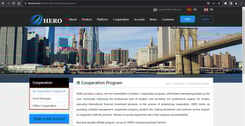Open the Product menu

87,20
